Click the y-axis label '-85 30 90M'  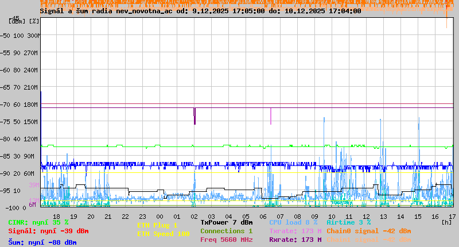17,156
